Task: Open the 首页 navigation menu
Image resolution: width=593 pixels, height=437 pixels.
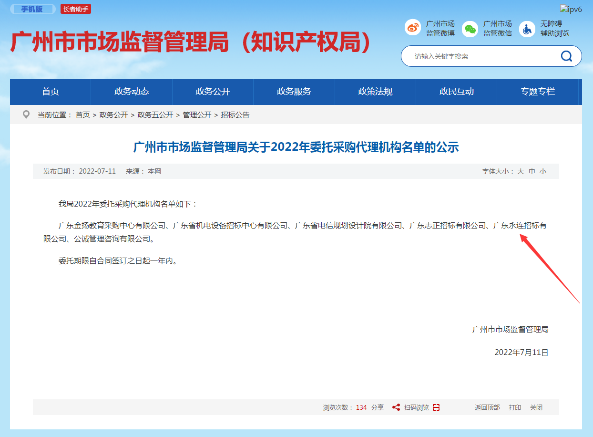Action: click(51, 92)
